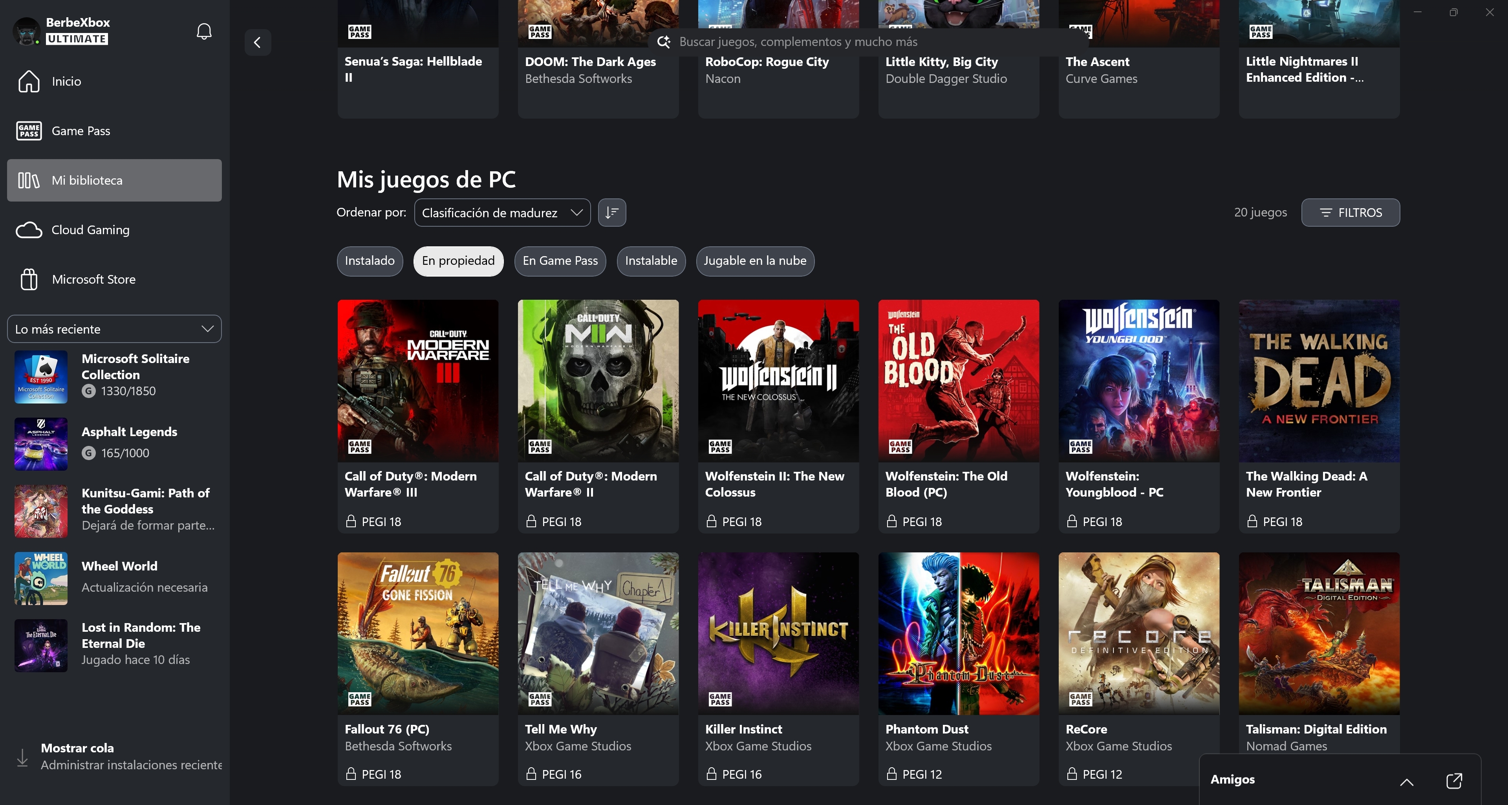This screenshot has height=805, width=1508.
Task: Go back with the arrow button
Action: (x=257, y=42)
